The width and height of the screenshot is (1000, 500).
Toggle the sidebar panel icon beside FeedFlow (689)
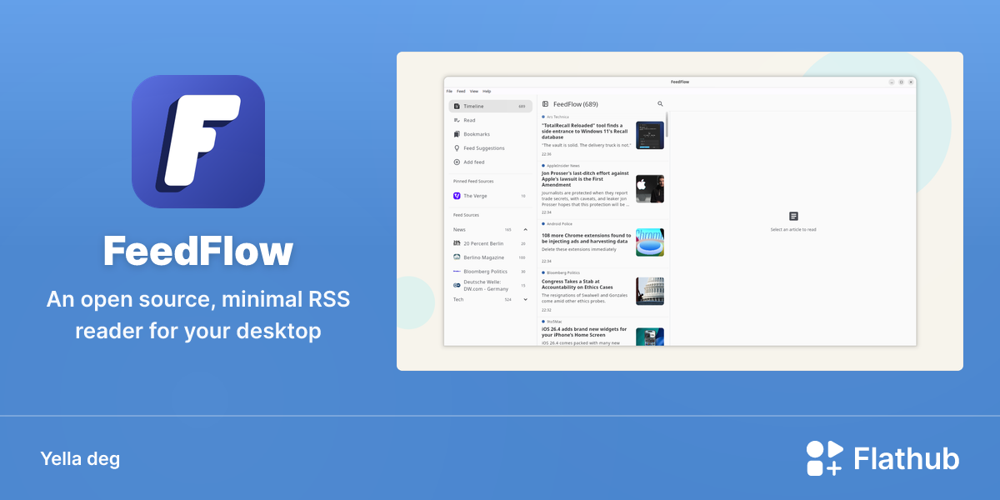pyautogui.click(x=545, y=104)
